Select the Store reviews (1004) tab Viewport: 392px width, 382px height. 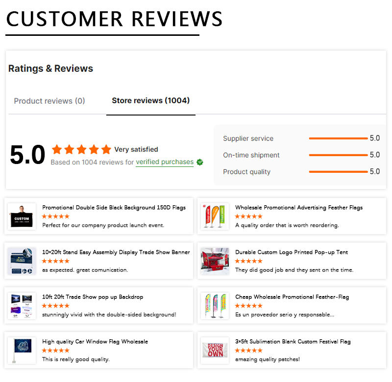point(151,101)
